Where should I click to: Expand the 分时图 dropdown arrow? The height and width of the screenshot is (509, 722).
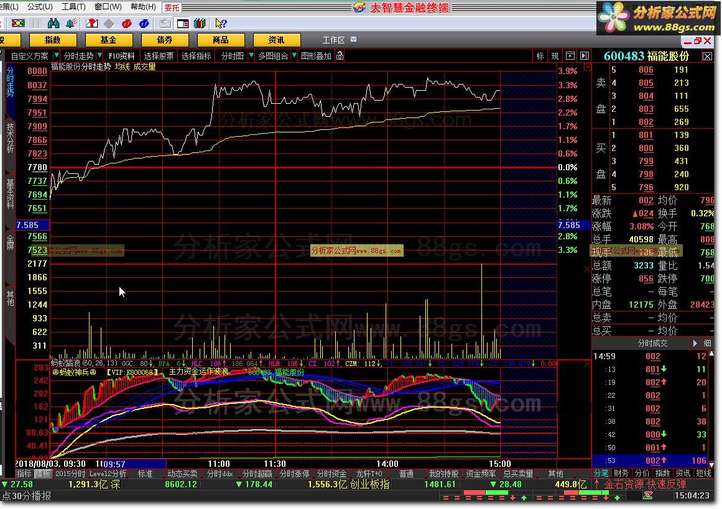(x=251, y=56)
